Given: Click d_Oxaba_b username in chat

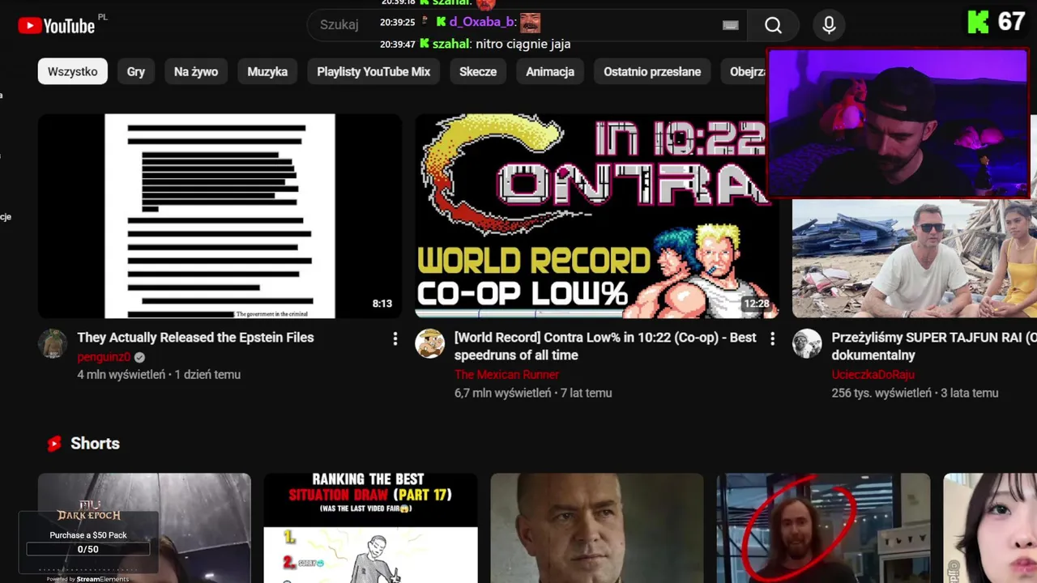Looking at the screenshot, I should pos(481,22).
